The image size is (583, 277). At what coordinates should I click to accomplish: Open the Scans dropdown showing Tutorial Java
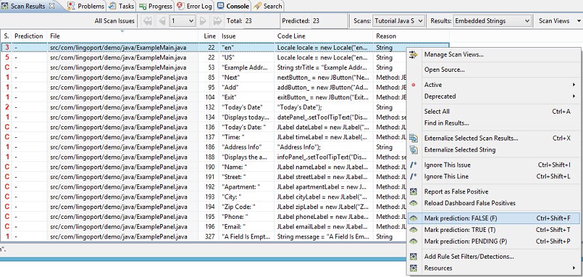398,21
